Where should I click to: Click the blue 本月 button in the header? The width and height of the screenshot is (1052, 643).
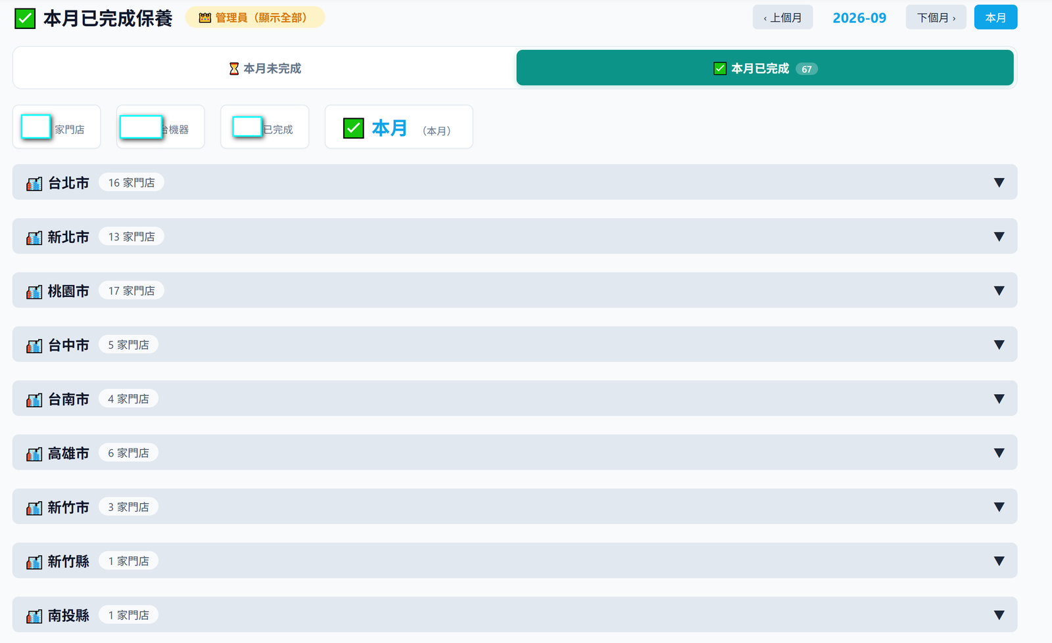coord(995,18)
